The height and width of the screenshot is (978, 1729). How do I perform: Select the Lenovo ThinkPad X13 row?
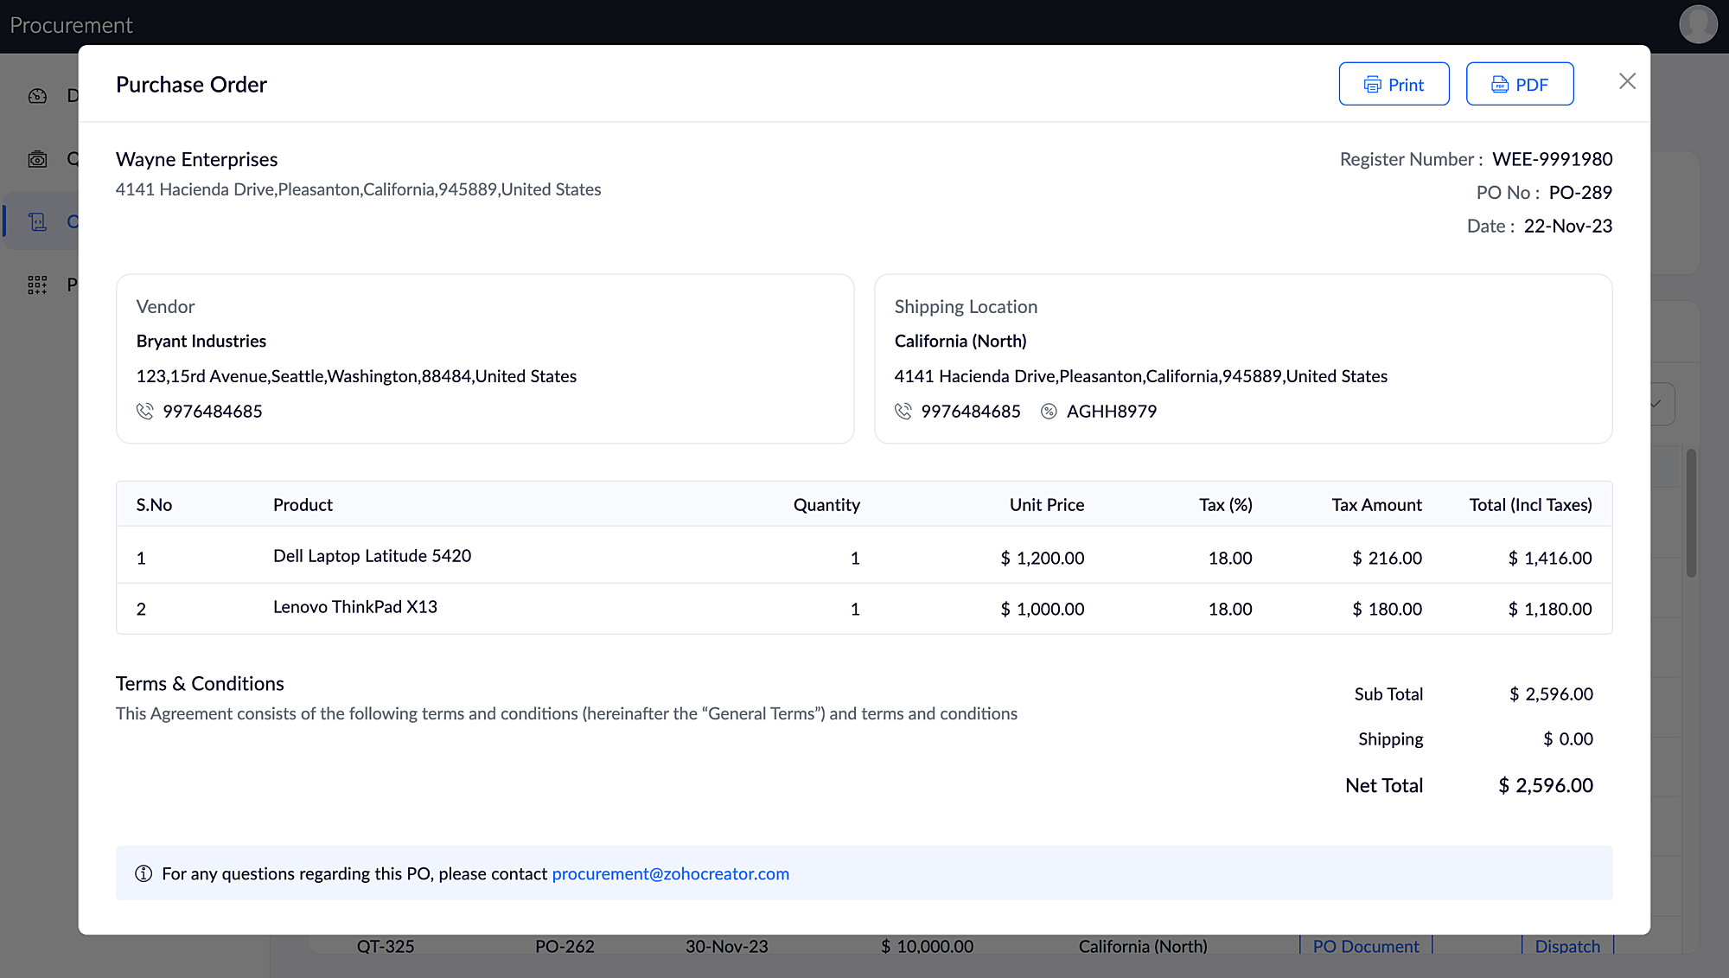tap(354, 607)
